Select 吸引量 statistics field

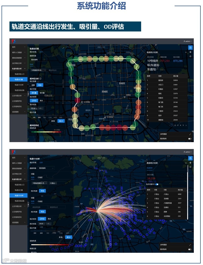click(x=42, y=93)
